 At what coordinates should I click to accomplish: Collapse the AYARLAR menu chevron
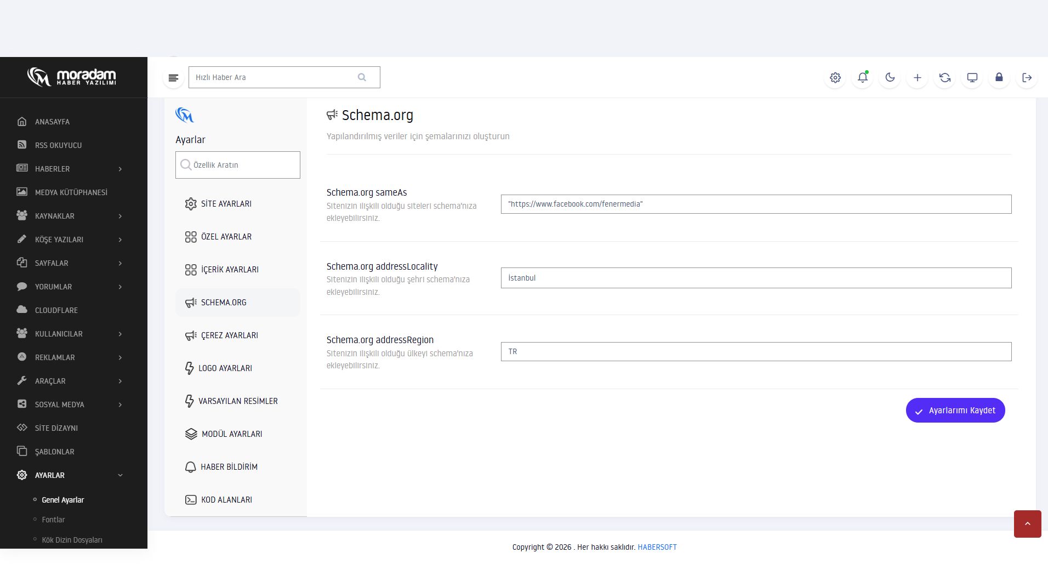tap(120, 475)
